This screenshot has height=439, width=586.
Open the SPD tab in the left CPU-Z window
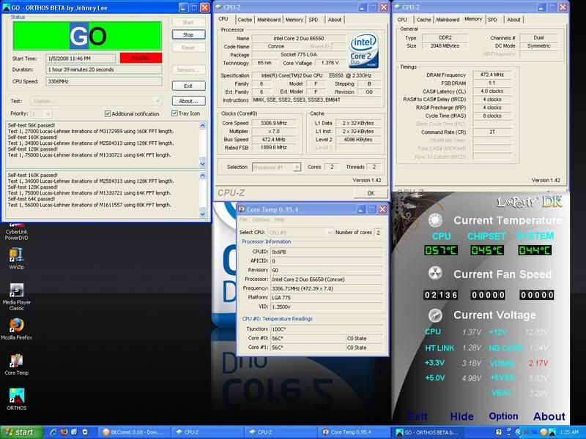point(314,20)
